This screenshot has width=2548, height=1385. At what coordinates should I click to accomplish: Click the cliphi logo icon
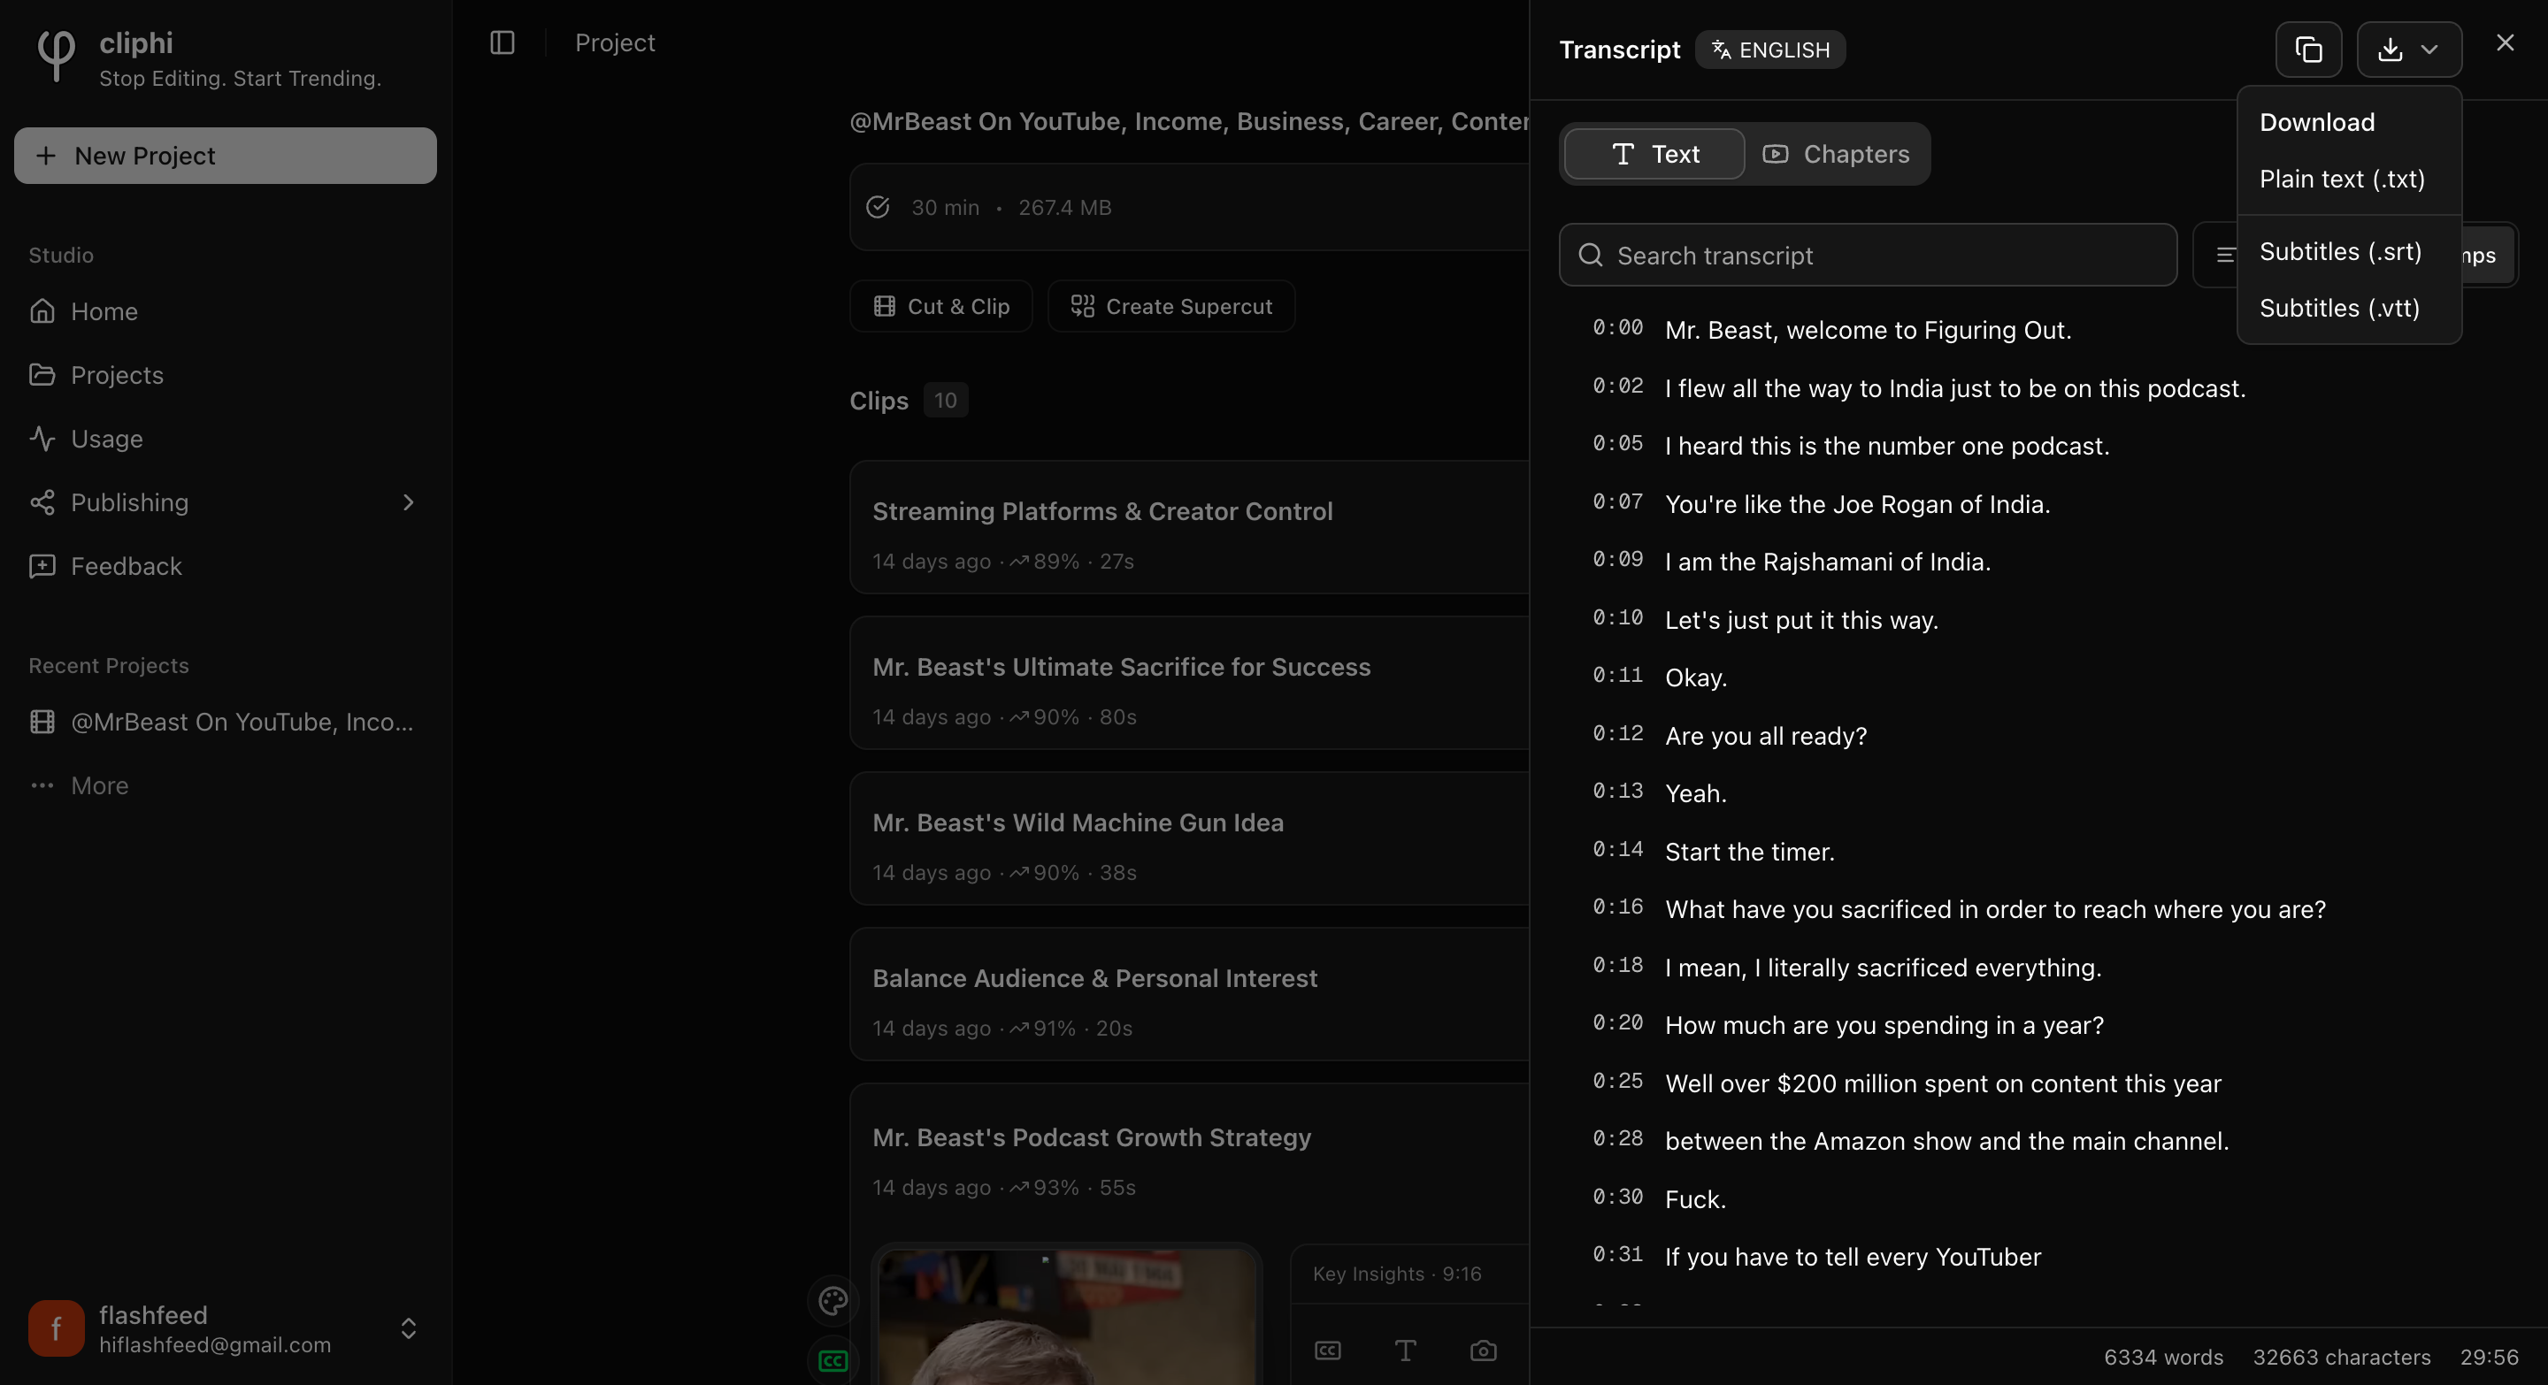pyautogui.click(x=56, y=56)
